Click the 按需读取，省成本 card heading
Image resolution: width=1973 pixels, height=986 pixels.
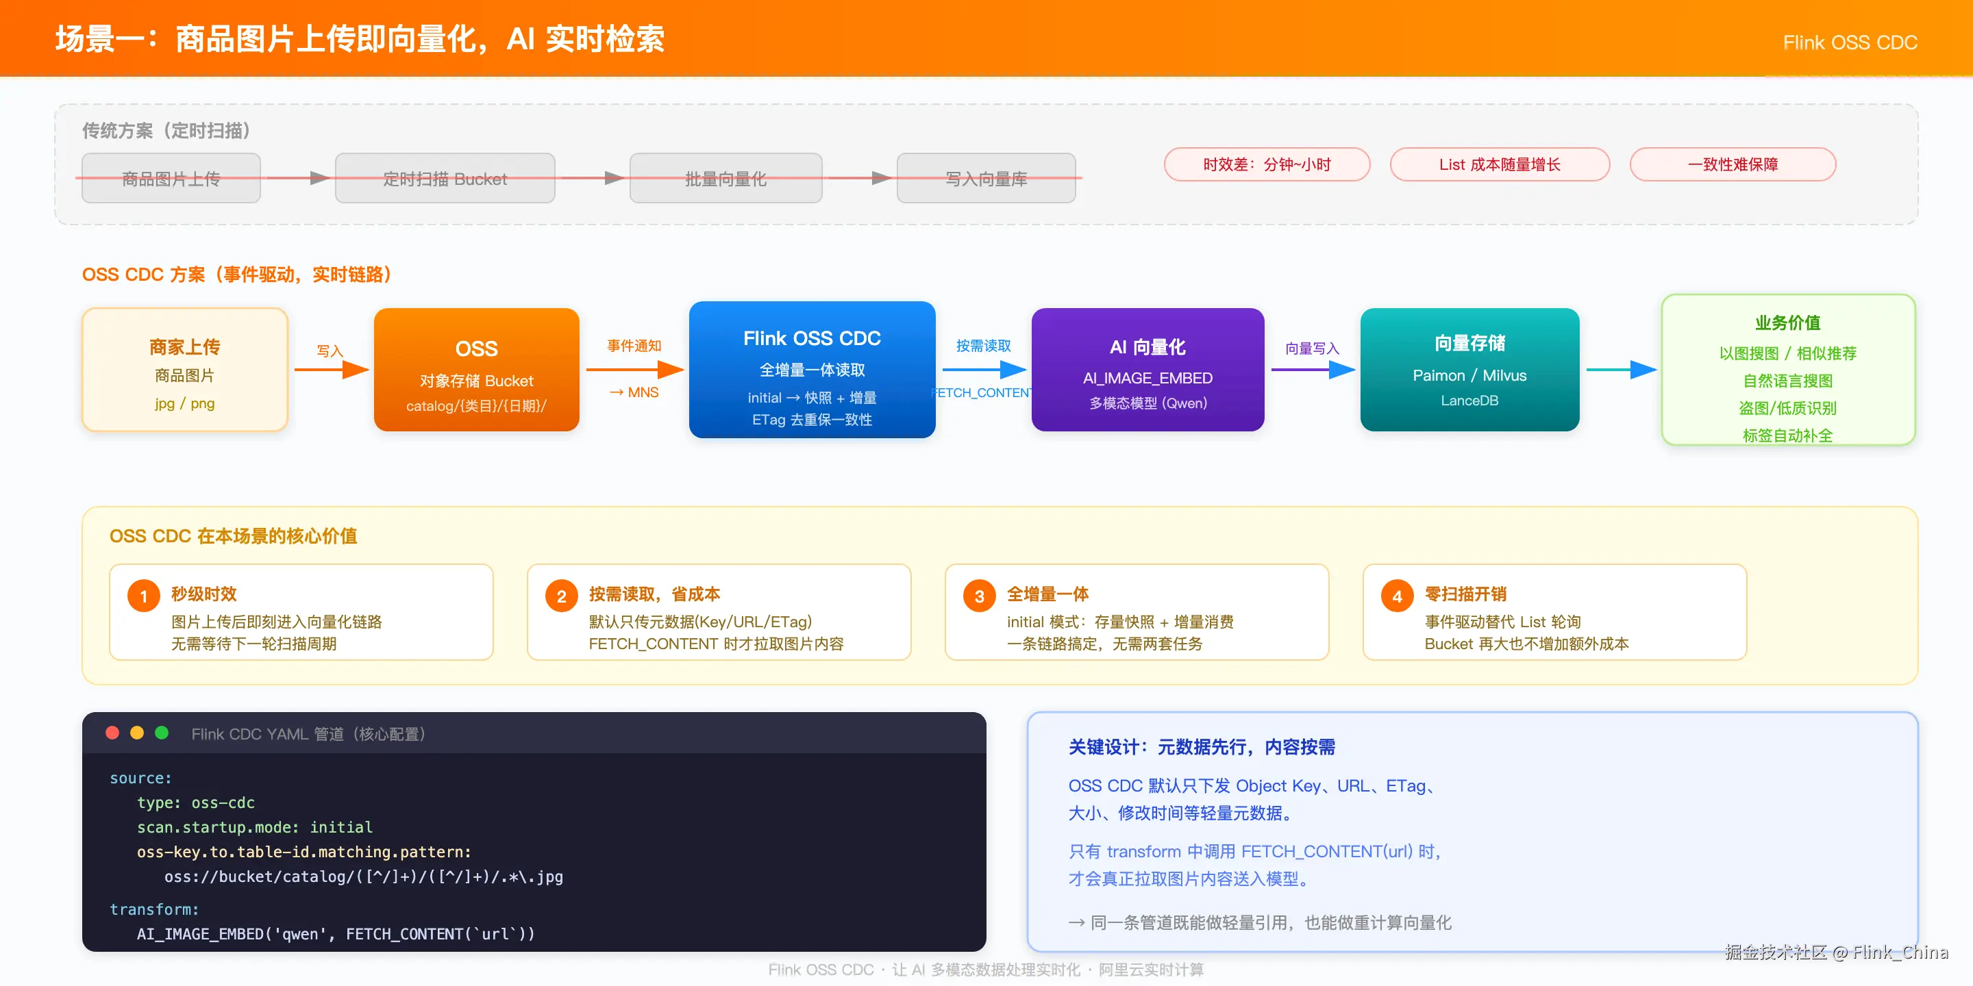click(x=654, y=594)
